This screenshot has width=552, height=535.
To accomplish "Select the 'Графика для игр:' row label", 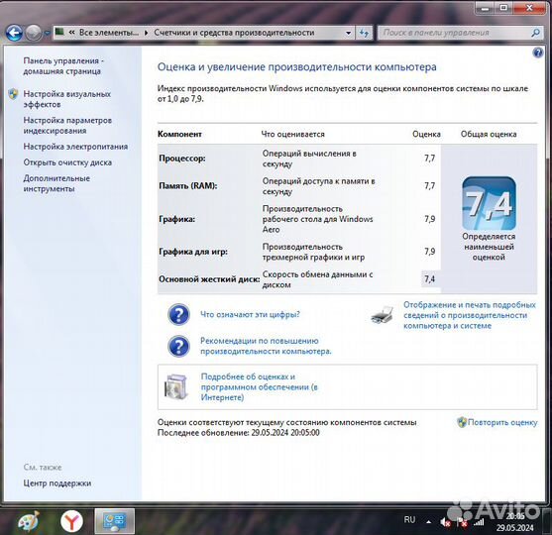I will click(193, 252).
